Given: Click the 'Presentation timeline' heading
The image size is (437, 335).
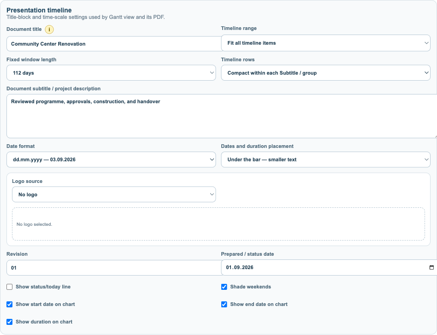Looking at the screenshot, I should tap(39, 10).
